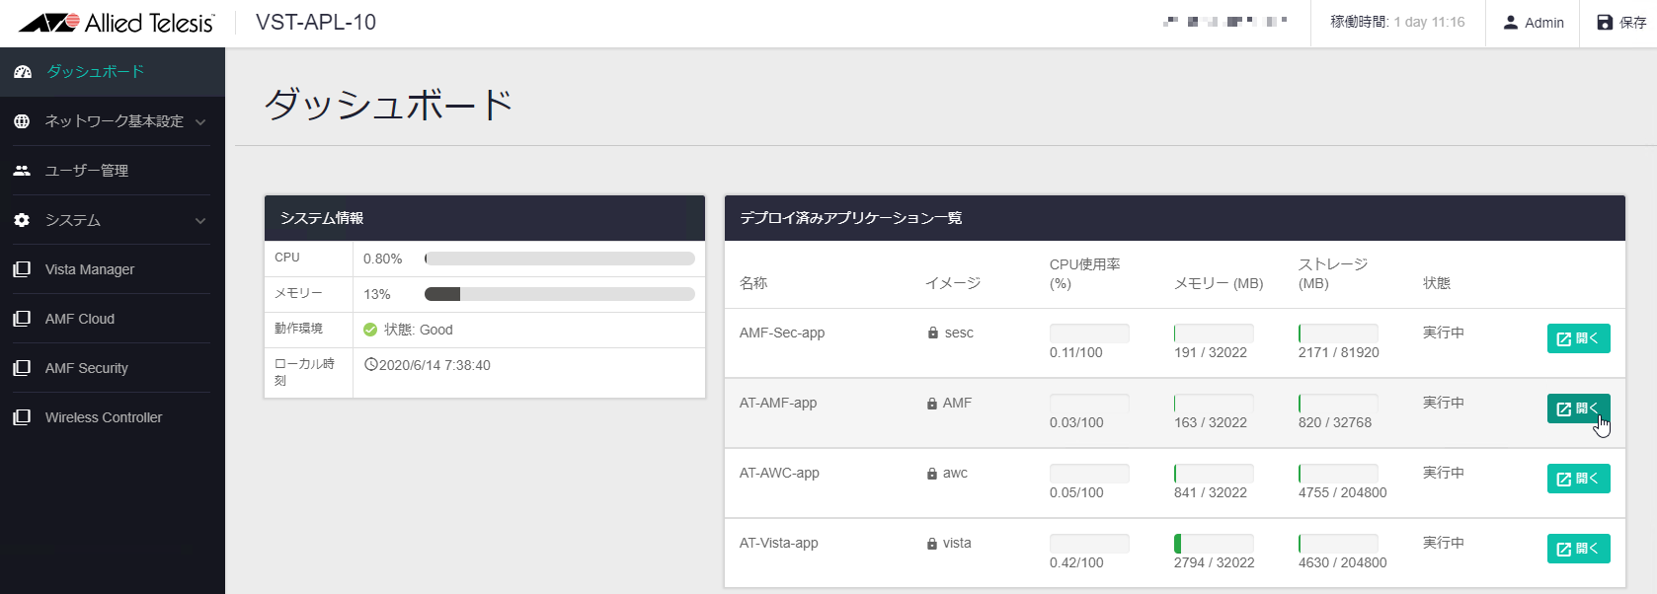Open the ダッシュボード sidebar menu item

tap(113, 72)
